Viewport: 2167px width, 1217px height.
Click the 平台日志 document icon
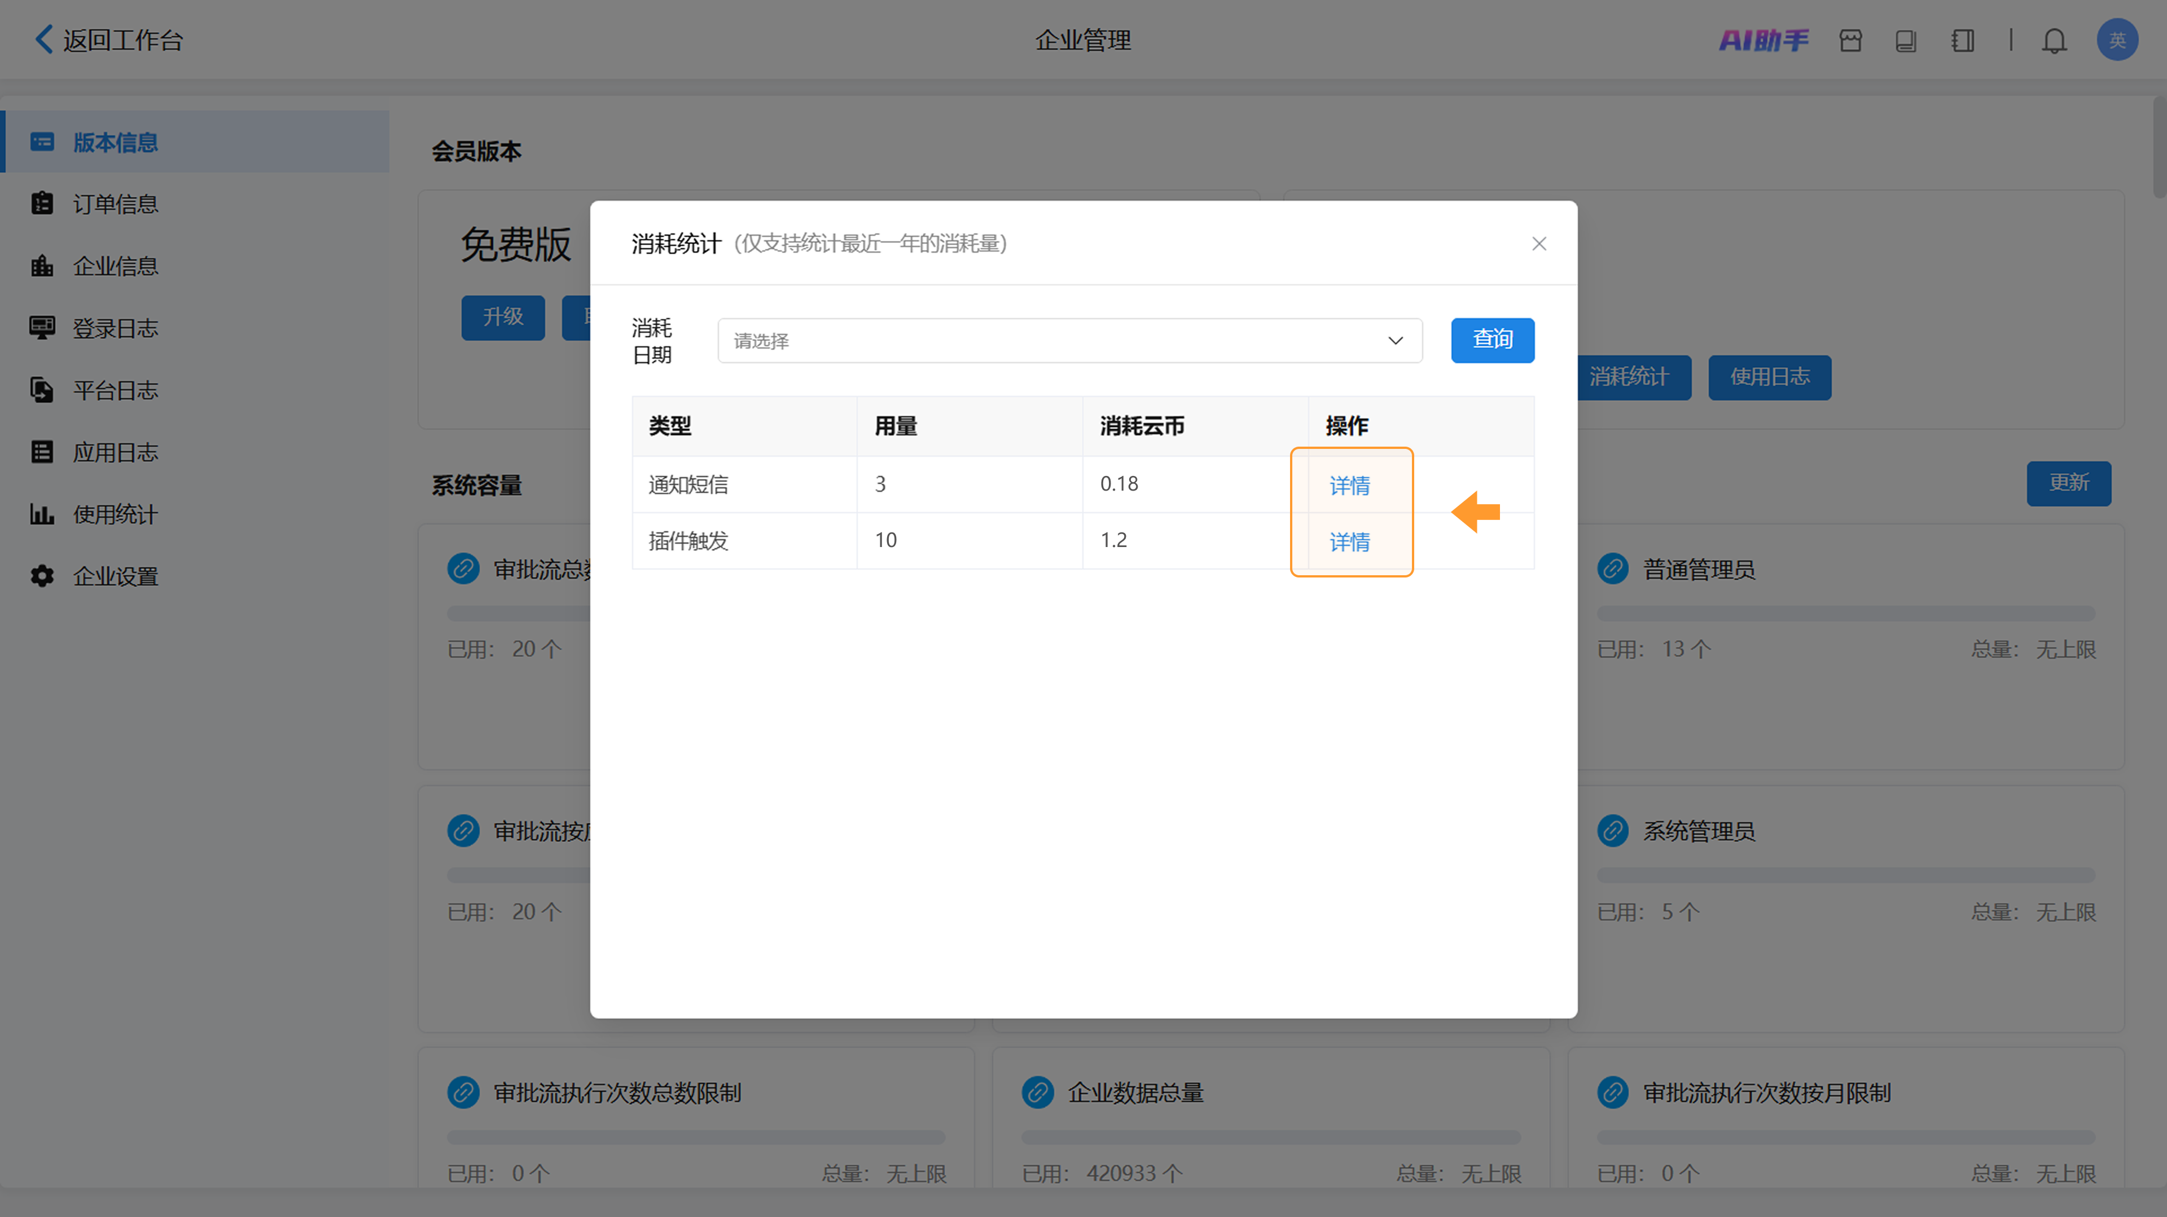click(x=42, y=390)
